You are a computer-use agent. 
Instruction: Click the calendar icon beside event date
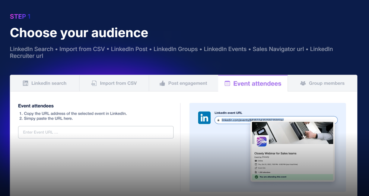(x=256, y=164)
